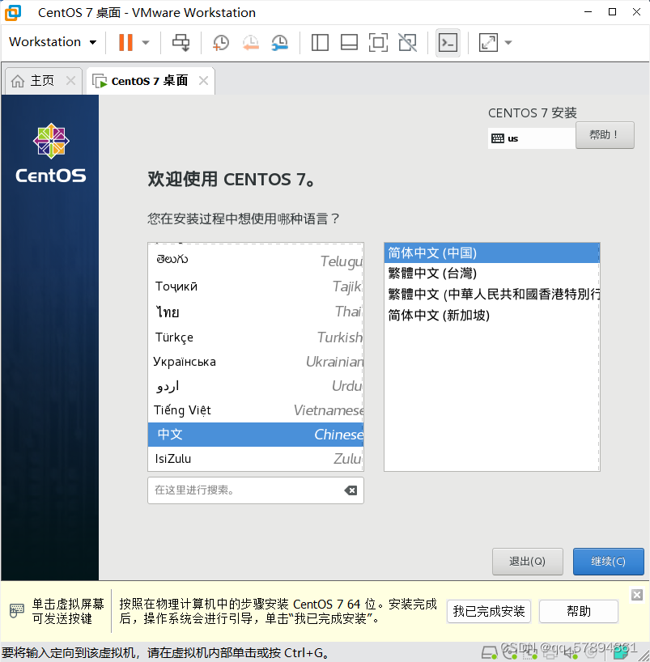Viewport: 650px width, 662px height.
Task: Revert to the previous snapshot
Action: (x=250, y=42)
